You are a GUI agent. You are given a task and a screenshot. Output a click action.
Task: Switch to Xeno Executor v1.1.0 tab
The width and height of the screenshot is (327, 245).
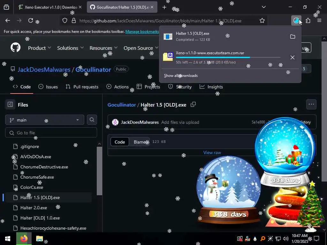pos(48,7)
